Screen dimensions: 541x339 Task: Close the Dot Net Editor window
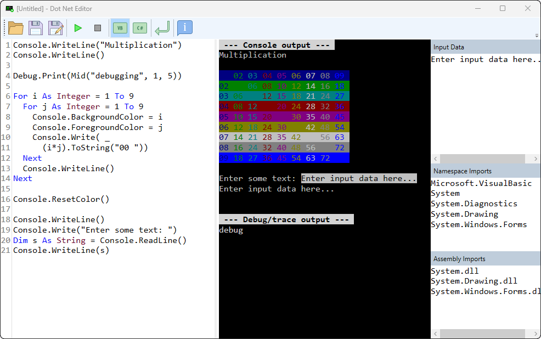pyautogui.click(x=527, y=9)
